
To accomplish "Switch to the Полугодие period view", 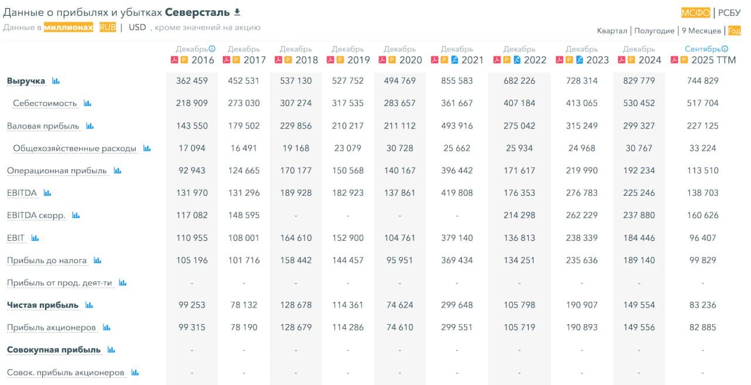I will click(653, 30).
